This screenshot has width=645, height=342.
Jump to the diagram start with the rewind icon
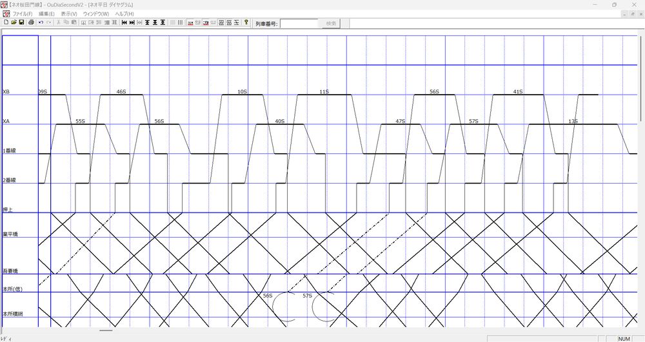(x=124, y=22)
